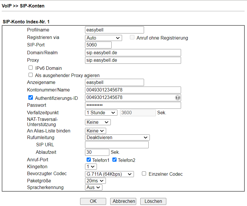Uncheck the Authentifizierungs-ID checkbox
This screenshot has width=247, height=206.
pos(31,98)
